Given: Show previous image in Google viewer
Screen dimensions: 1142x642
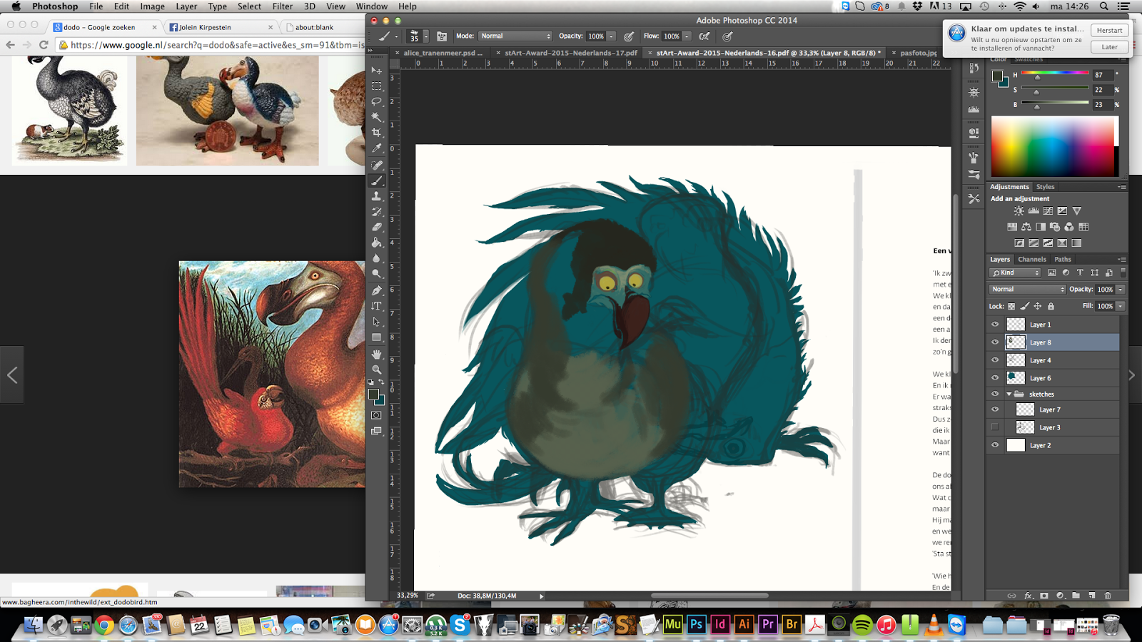Looking at the screenshot, I should [12, 375].
